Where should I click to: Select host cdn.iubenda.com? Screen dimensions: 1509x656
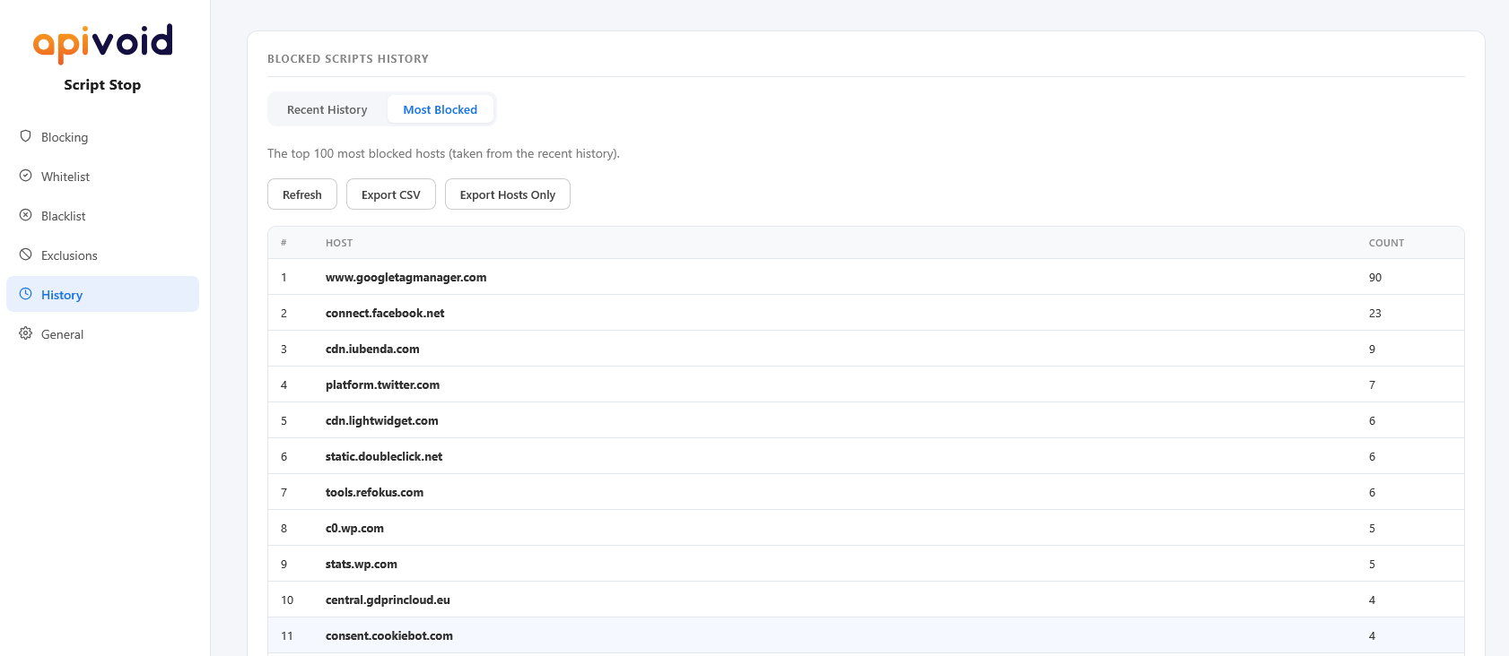pyautogui.click(x=372, y=349)
